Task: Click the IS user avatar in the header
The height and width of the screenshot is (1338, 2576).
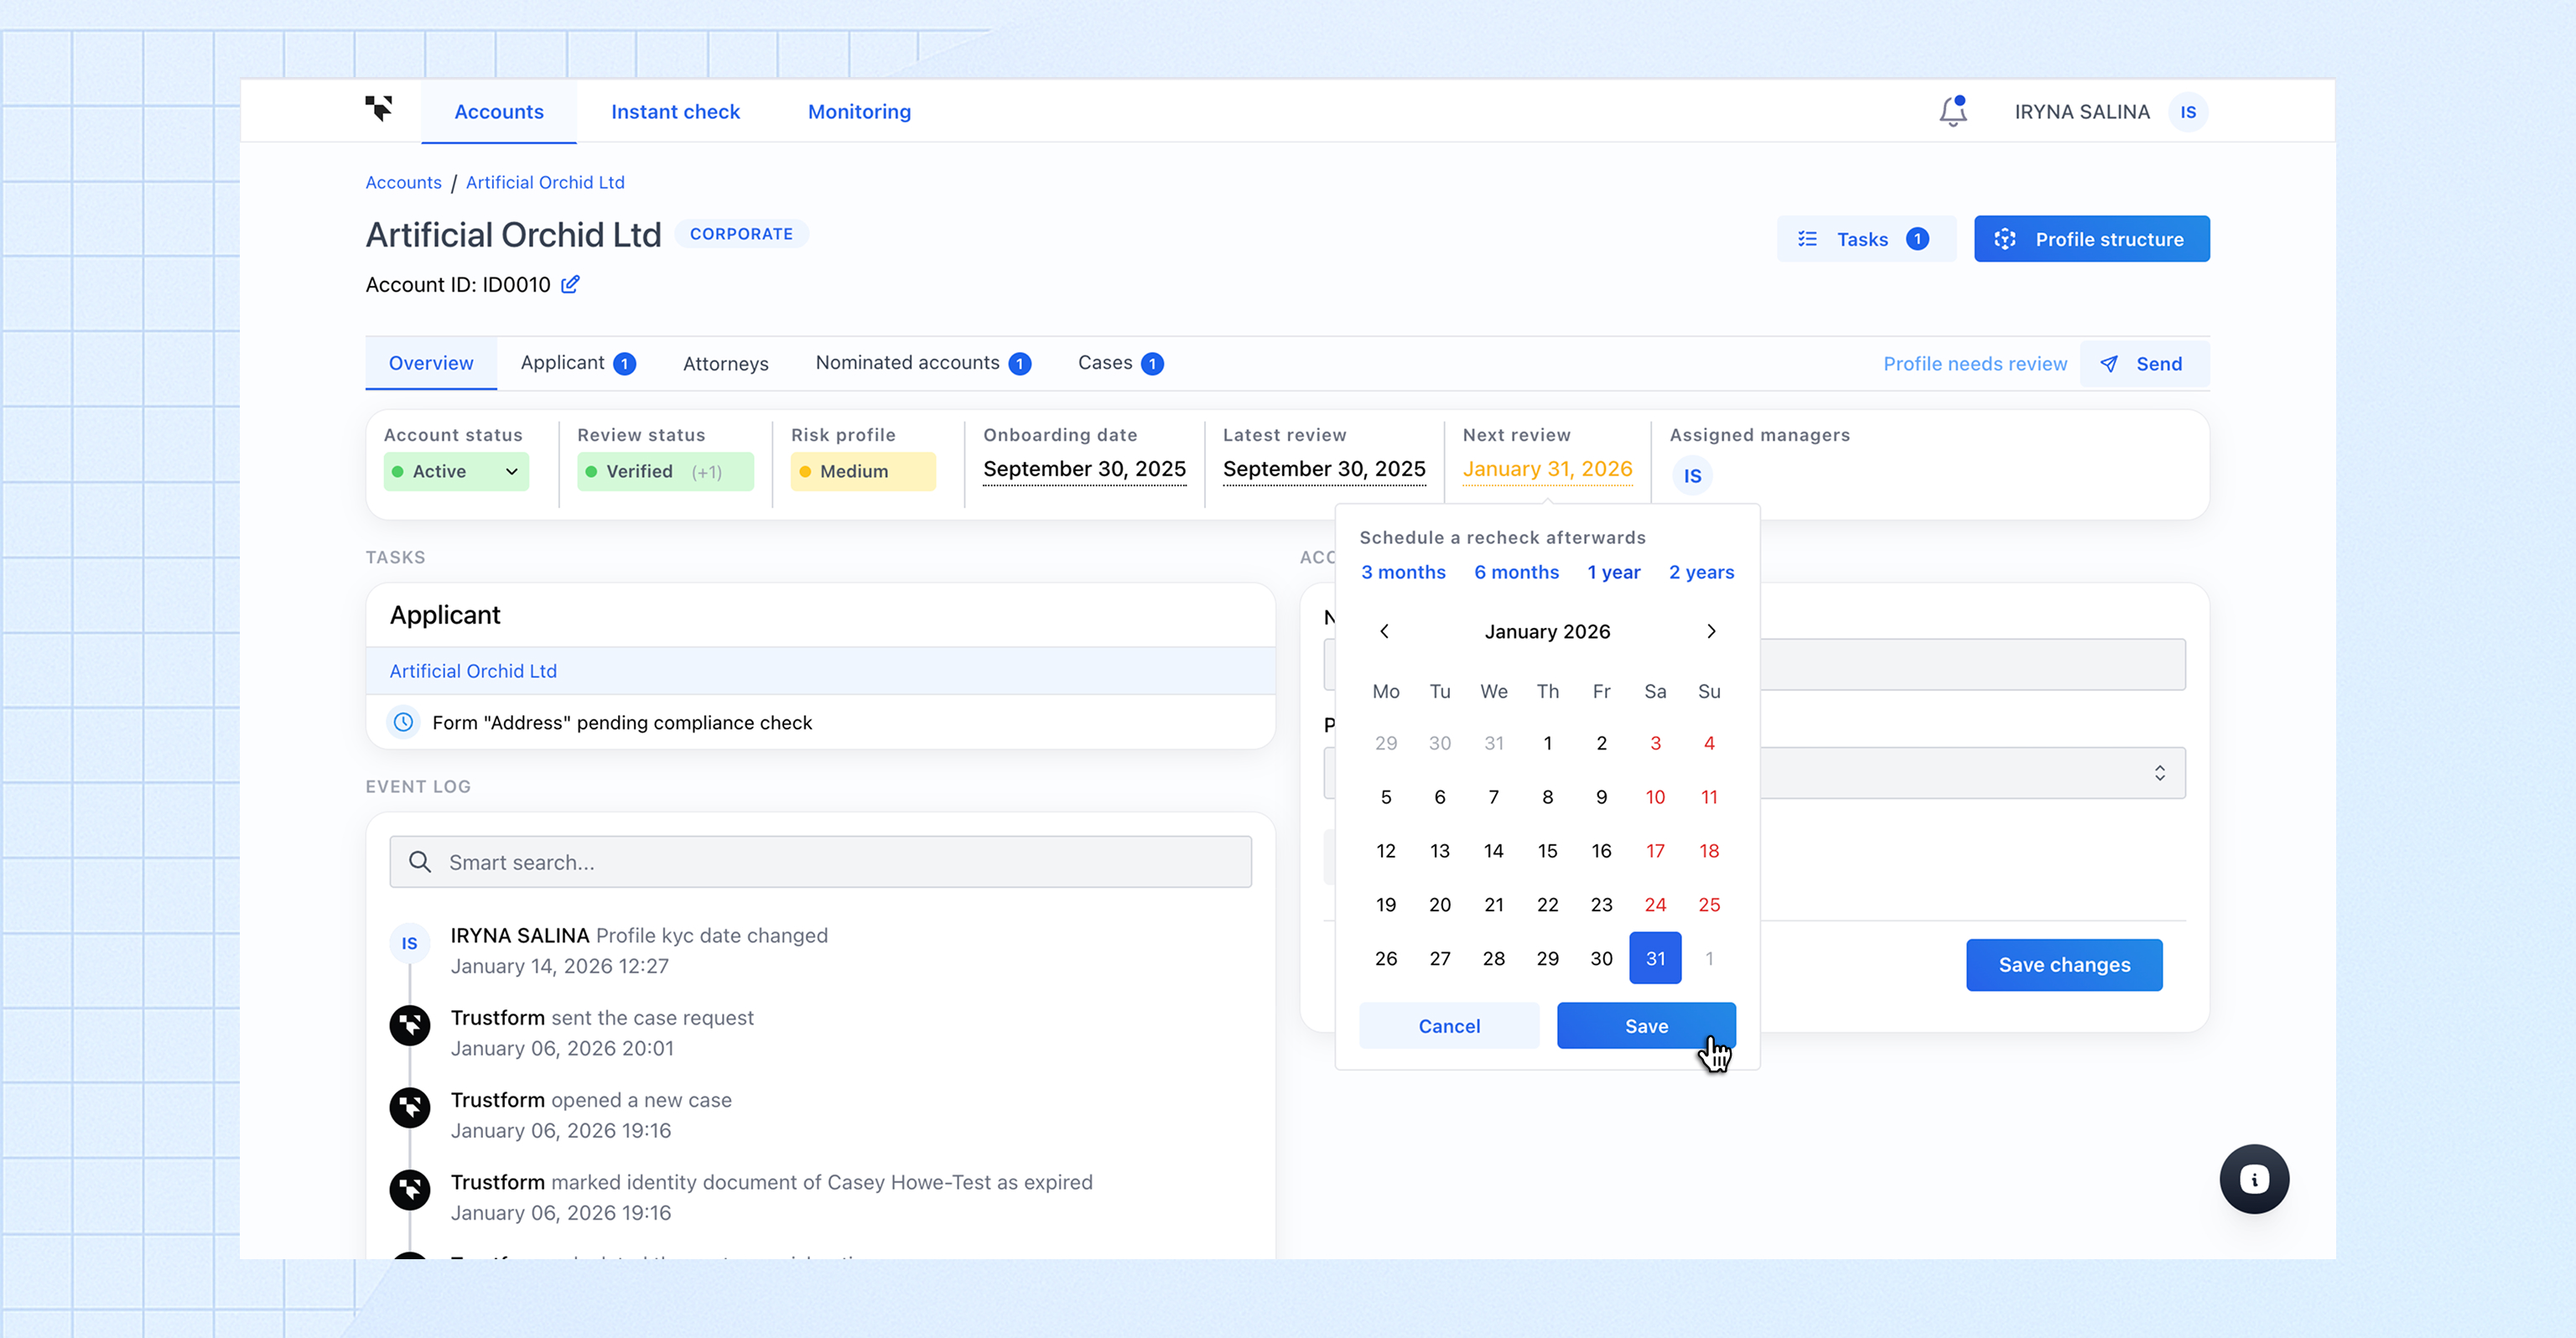Action: (x=2187, y=112)
